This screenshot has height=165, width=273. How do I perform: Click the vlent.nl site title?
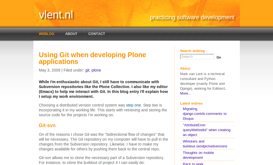pyautogui.click(x=56, y=15)
